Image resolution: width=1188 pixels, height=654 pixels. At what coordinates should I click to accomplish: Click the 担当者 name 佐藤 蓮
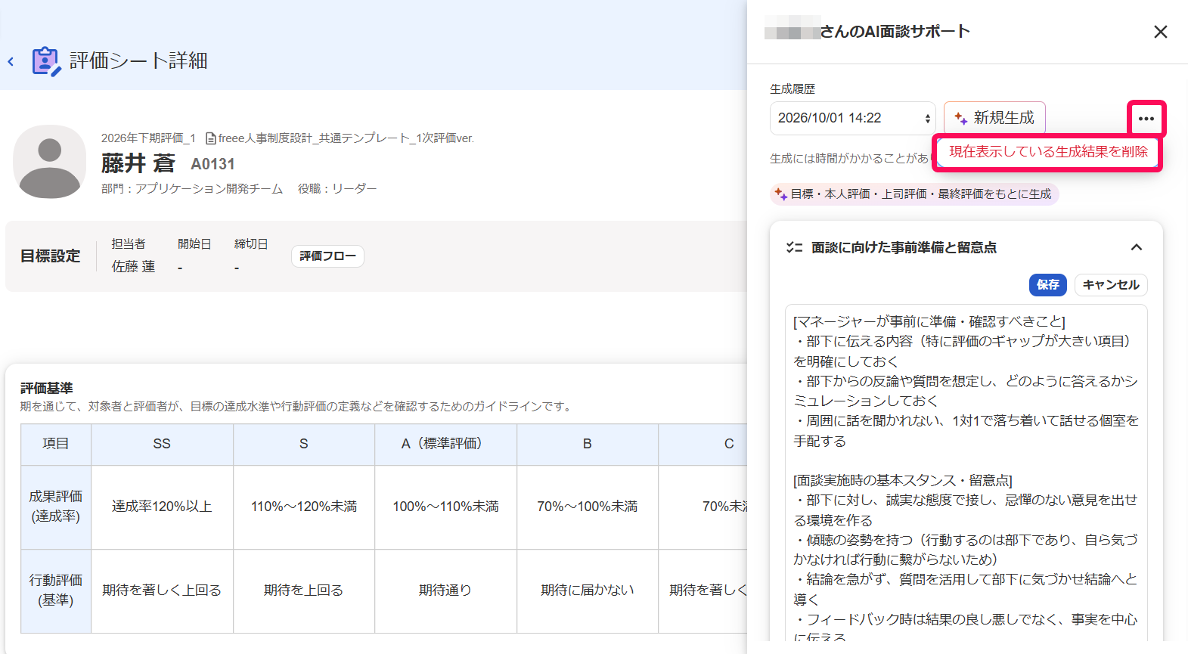click(133, 267)
